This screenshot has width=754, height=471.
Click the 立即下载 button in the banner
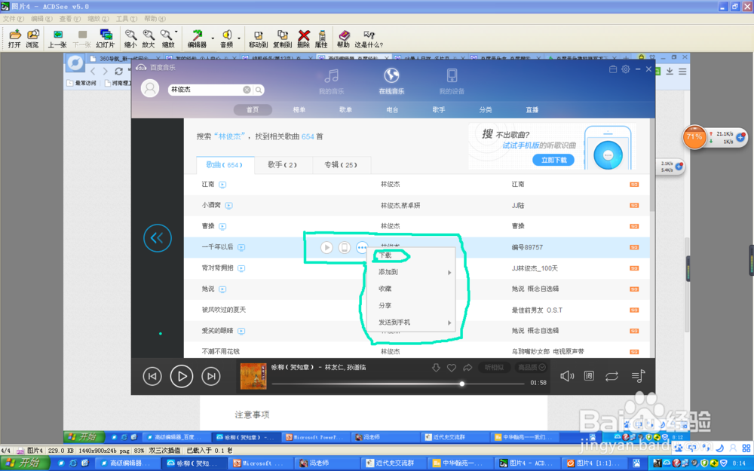553,160
